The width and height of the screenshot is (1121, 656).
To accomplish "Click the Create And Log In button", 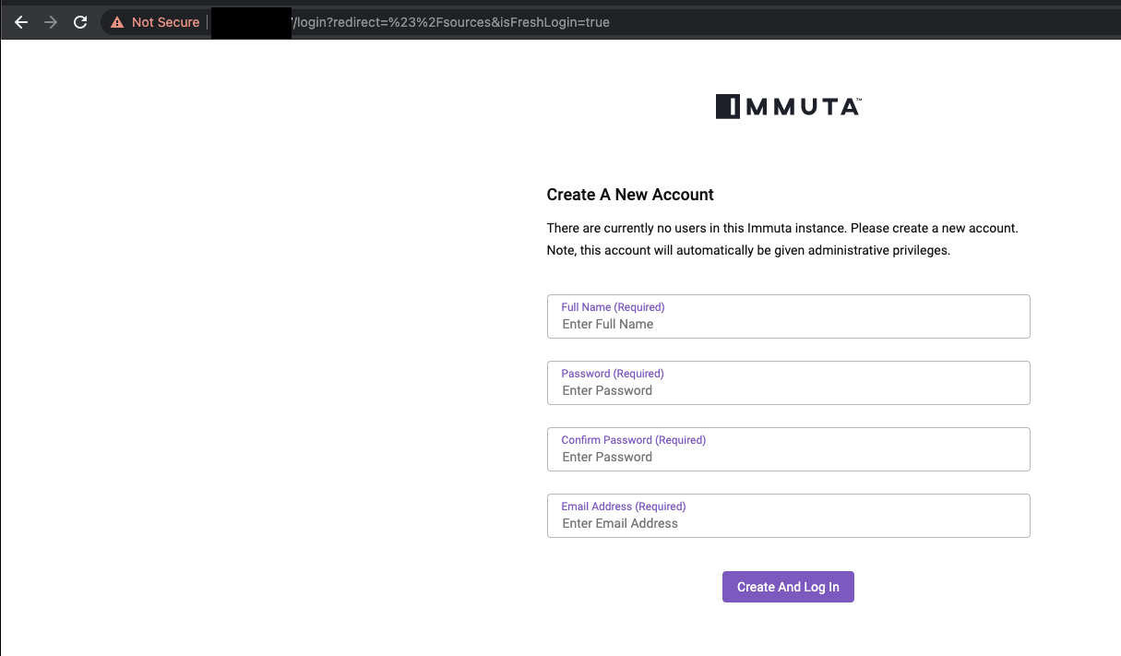I will coord(788,587).
